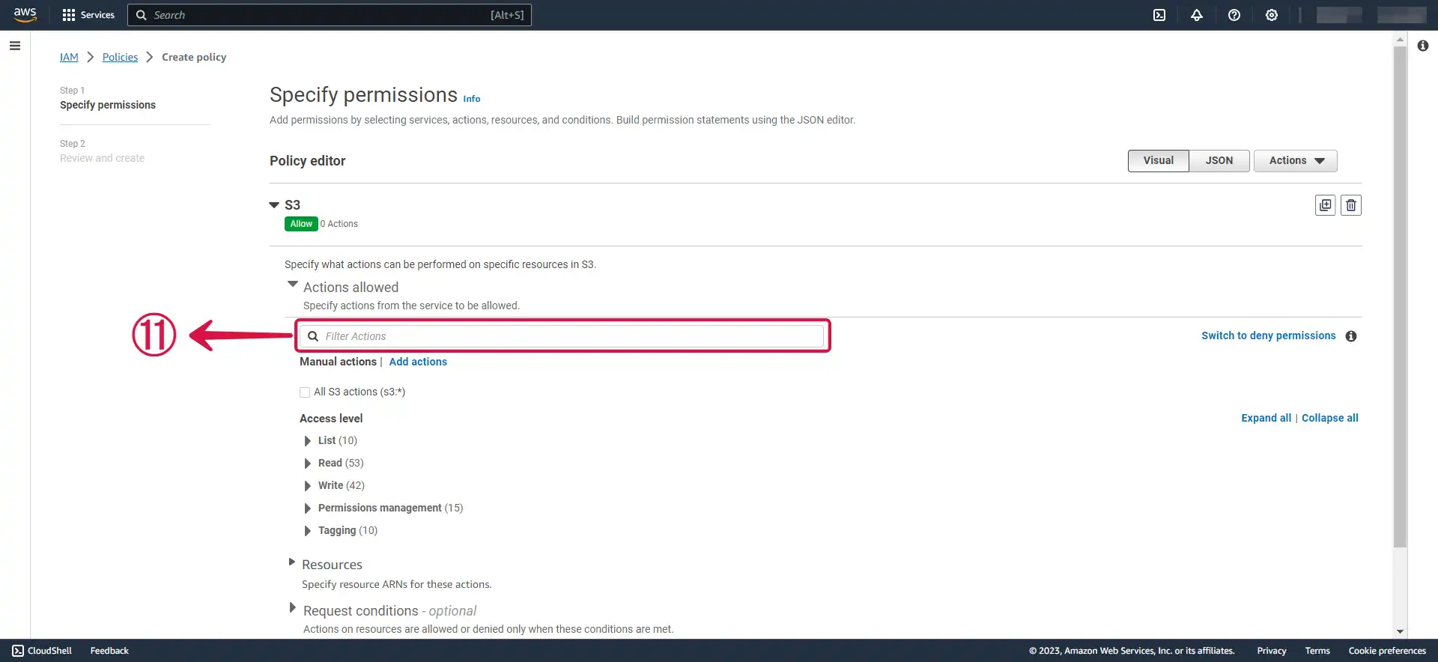
Task: Collapse the S3 statement section
Action: pos(274,205)
